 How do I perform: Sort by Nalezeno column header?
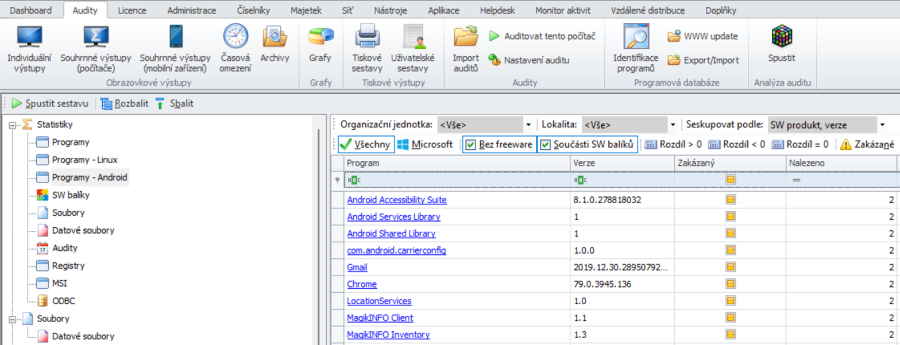point(841,164)
